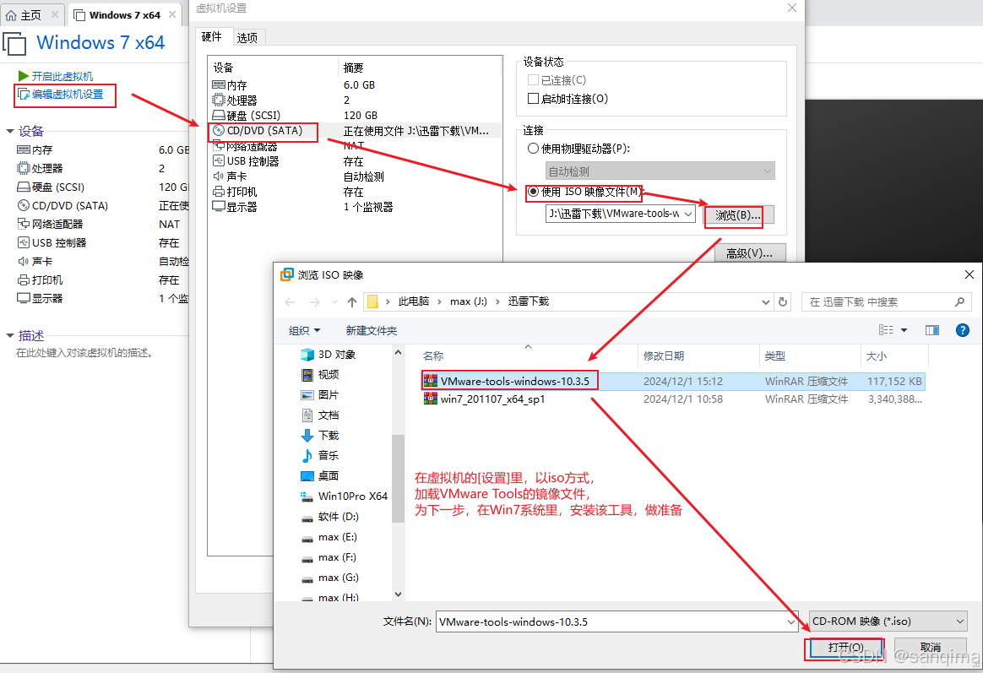Select the Windows 7 x64 tab
Viewport: 983px width, 673px height.
coord(124,14)
